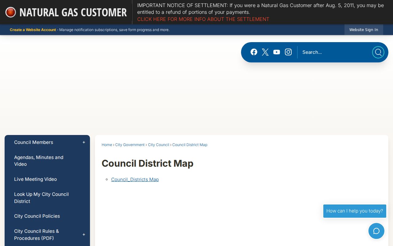Screen dimensions: 393x246
Task: Open the chat bubble icon
Action: click(x=376, y=231)
